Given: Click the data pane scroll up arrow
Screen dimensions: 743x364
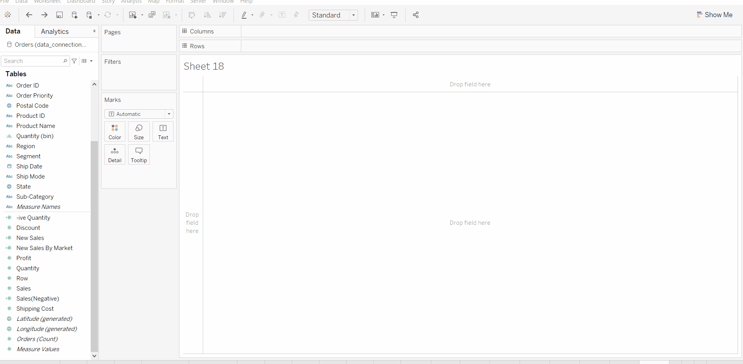Looking at the screenshot, I should pos(94,84).
